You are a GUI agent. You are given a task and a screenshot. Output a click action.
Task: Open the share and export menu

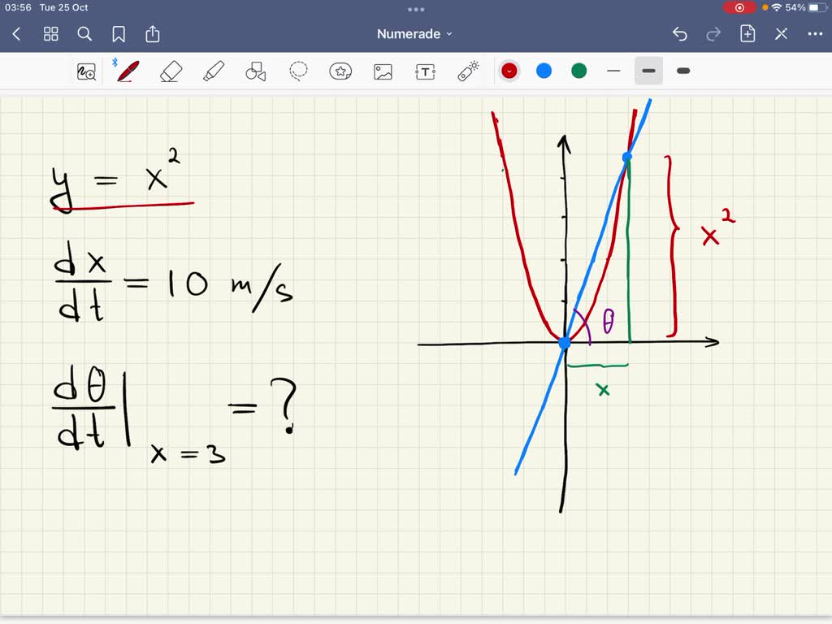pos(153,34)
